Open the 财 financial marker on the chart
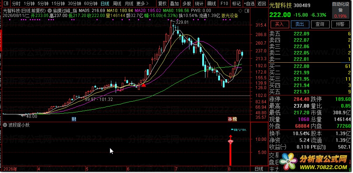This screenshot has height=173, width=353. pyautogui.click(x=74, y=119)
